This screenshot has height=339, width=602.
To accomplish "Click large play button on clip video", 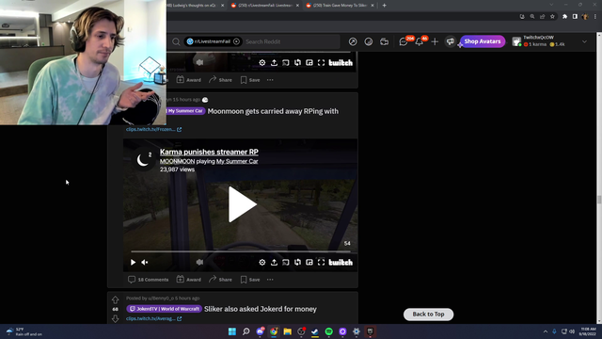I will [x=242, y=204].
